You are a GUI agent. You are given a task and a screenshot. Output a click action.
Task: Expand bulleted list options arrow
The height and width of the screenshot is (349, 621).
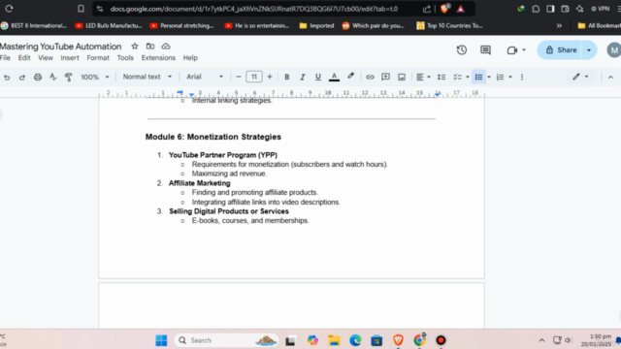[489, 78]
